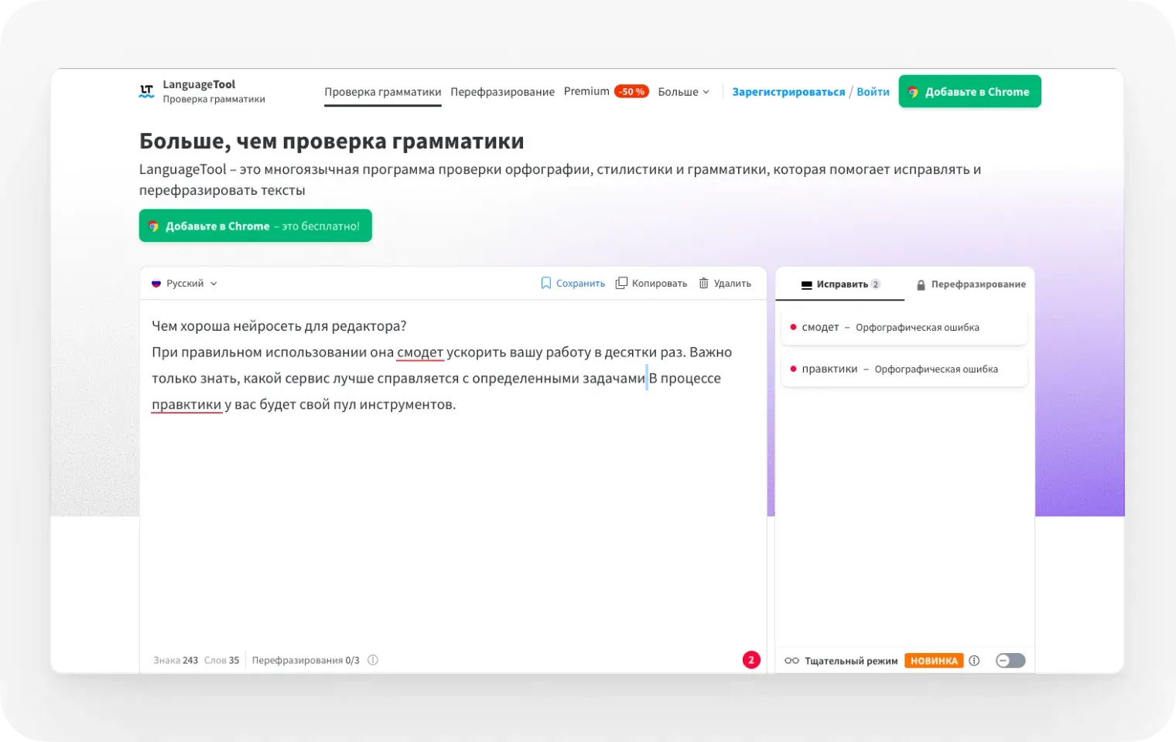Open the Проверка грамматики tab
Screen dimensions: 1176x742
click(383, 92)
